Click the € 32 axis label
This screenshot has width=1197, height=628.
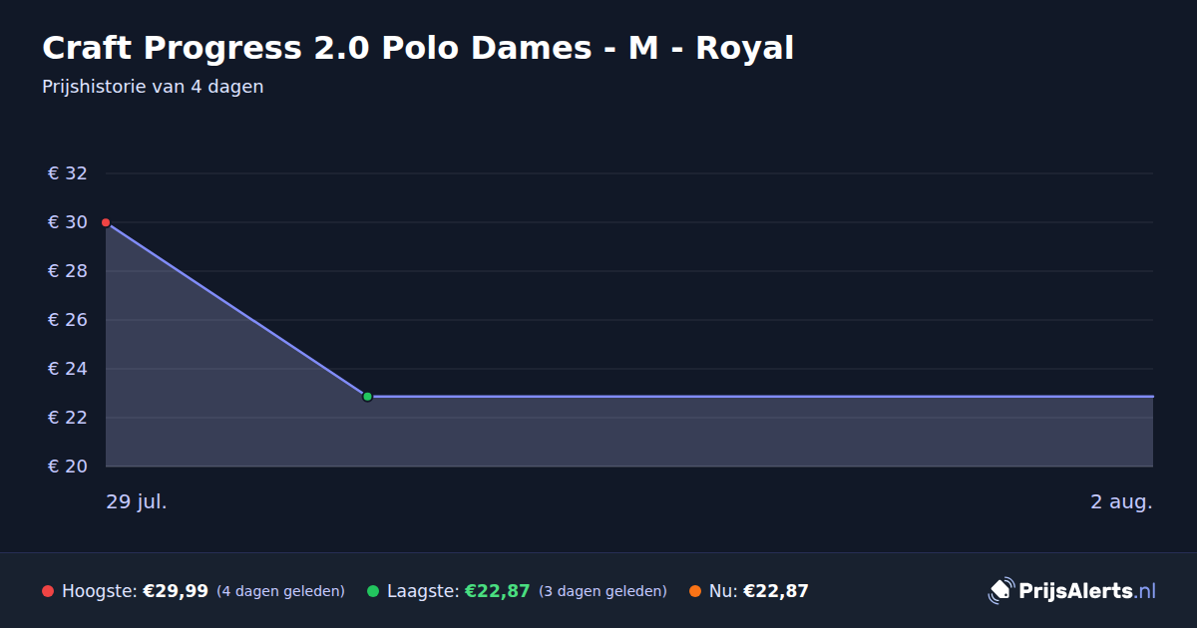68,173
